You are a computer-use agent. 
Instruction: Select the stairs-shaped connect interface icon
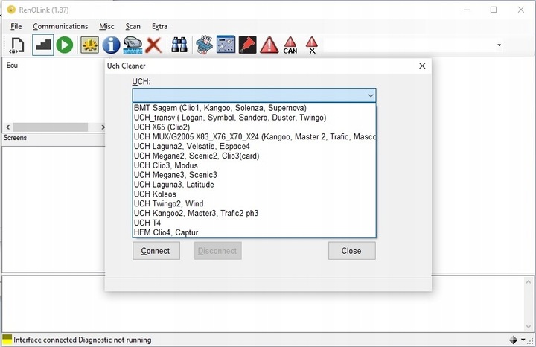click(x=43, y=45)
